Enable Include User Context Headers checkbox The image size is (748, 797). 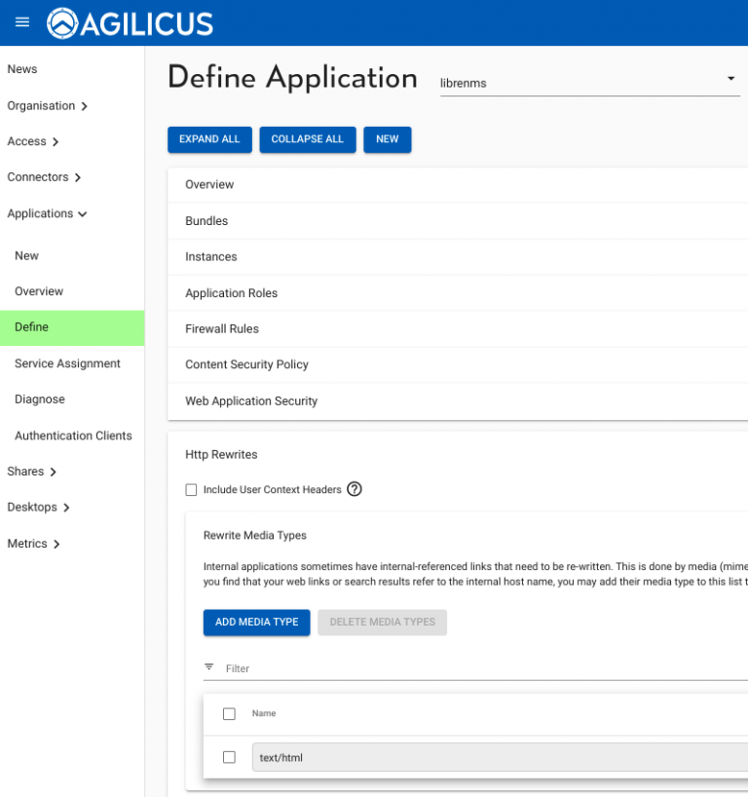click(x=191, y=490)
